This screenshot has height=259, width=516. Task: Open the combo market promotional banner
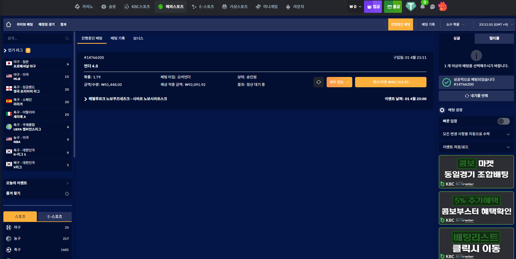coord(476,172)
